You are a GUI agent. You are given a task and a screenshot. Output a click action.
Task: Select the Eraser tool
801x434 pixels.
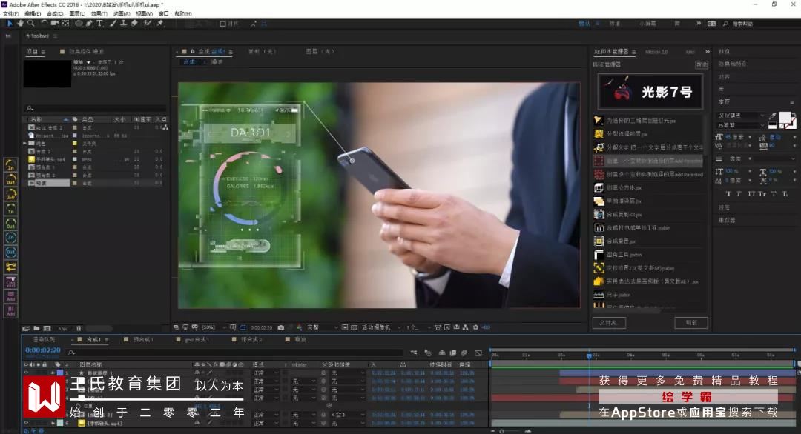pyautogui.click(x=134, y=24)
